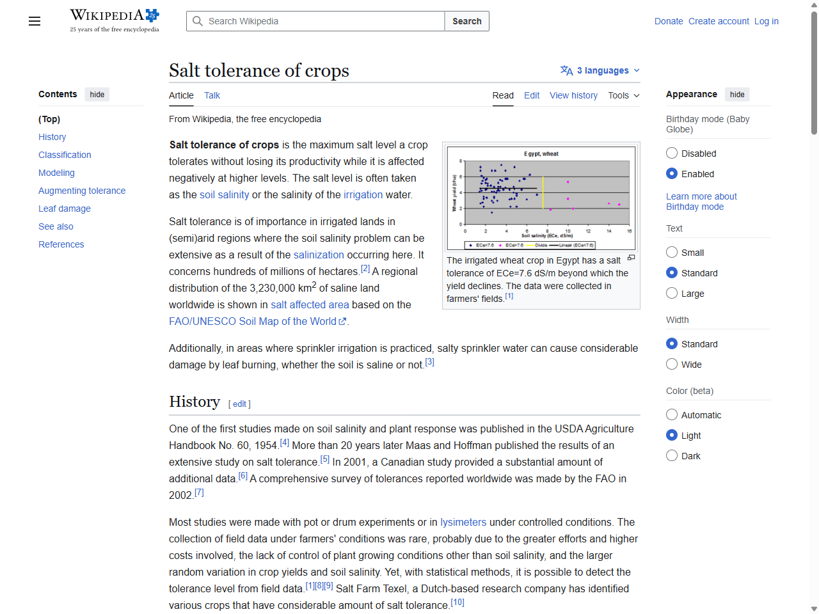This screenshot has width=819, height=614.
Task: Enable Birthday mode
Action: coord(672,173)
